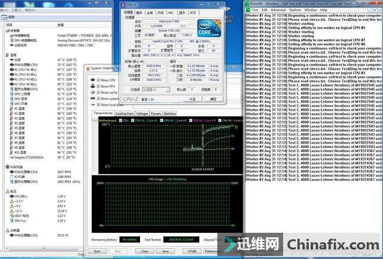Click the icon beside GPU 显存 row
The width and height of the screenshot is (383, 259).
pyautogui.click(x=12, y=99)
